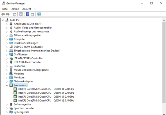This screenshot has height=115, width=166.
Task: Expand the Monitore node
Action: coord(7,78)
